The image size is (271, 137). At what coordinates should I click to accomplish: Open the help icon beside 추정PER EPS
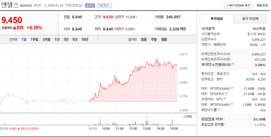click(x=224, y=99)
